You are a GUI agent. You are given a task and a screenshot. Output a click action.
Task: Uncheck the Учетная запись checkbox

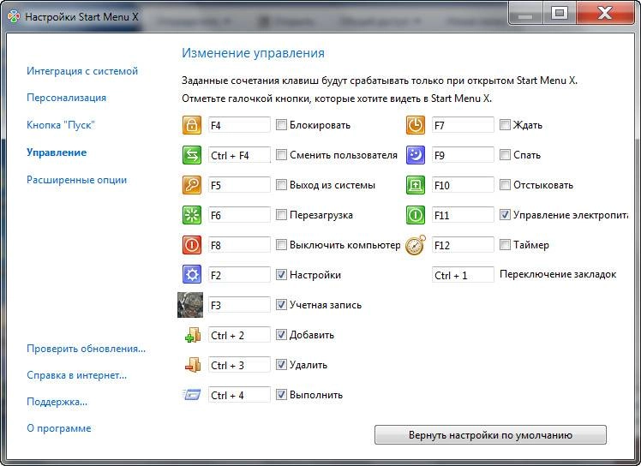click(281, 305)
